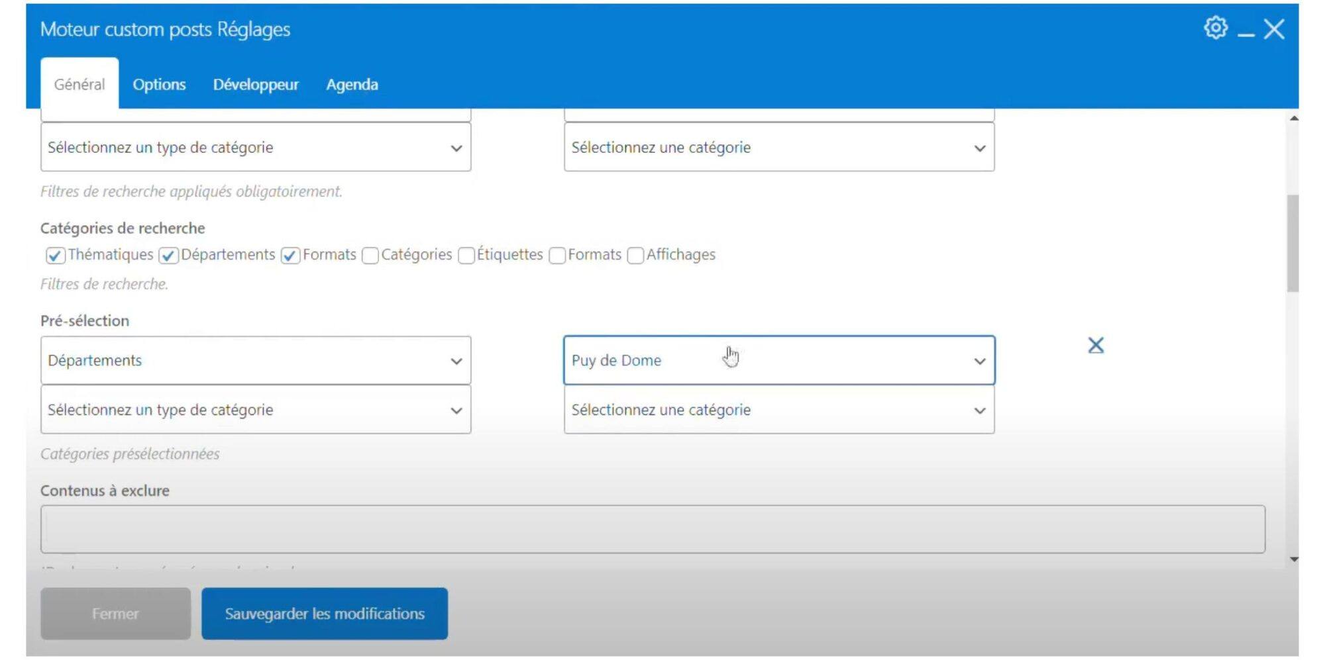Remove the Puy de Dome pre-selection row
The image size is (1325, 660).
pos(1095,345)
